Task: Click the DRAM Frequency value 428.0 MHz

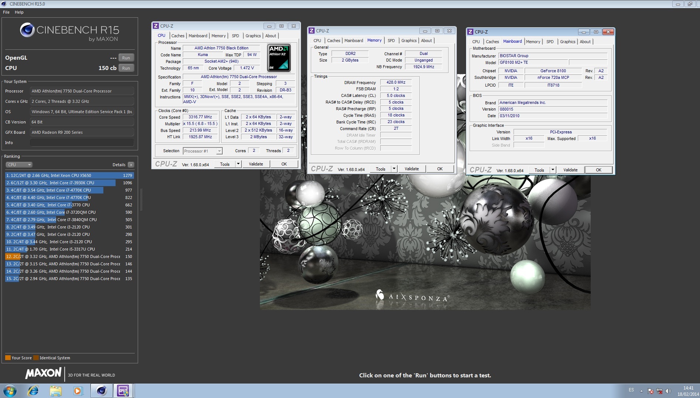Action: click(x=396, y=83)
